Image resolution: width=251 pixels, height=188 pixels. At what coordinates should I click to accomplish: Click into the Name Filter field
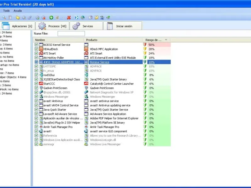pyautogui.click(x=71, y=34)
